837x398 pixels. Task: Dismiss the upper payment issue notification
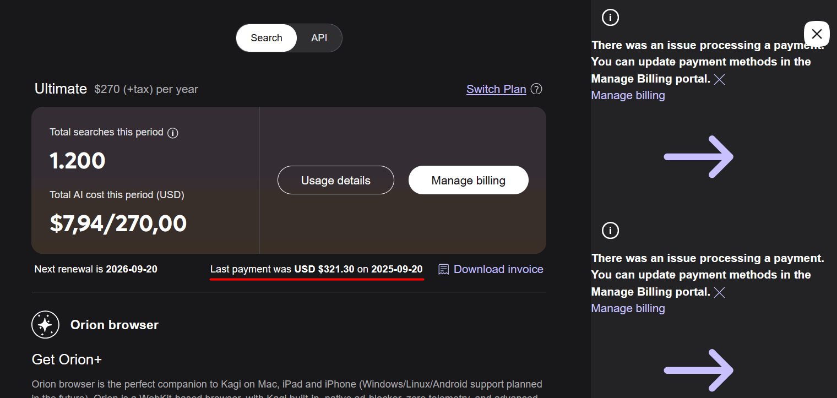[719, 79]
